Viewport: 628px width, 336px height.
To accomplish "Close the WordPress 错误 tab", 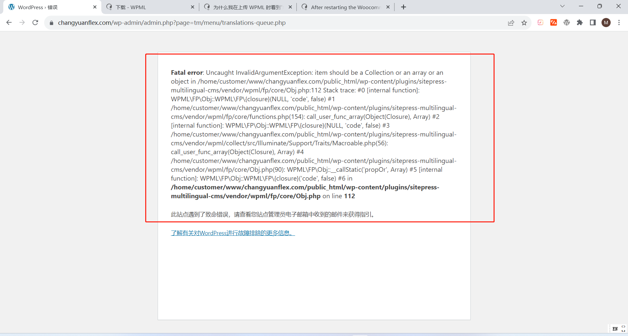I will tap(95, 7).
